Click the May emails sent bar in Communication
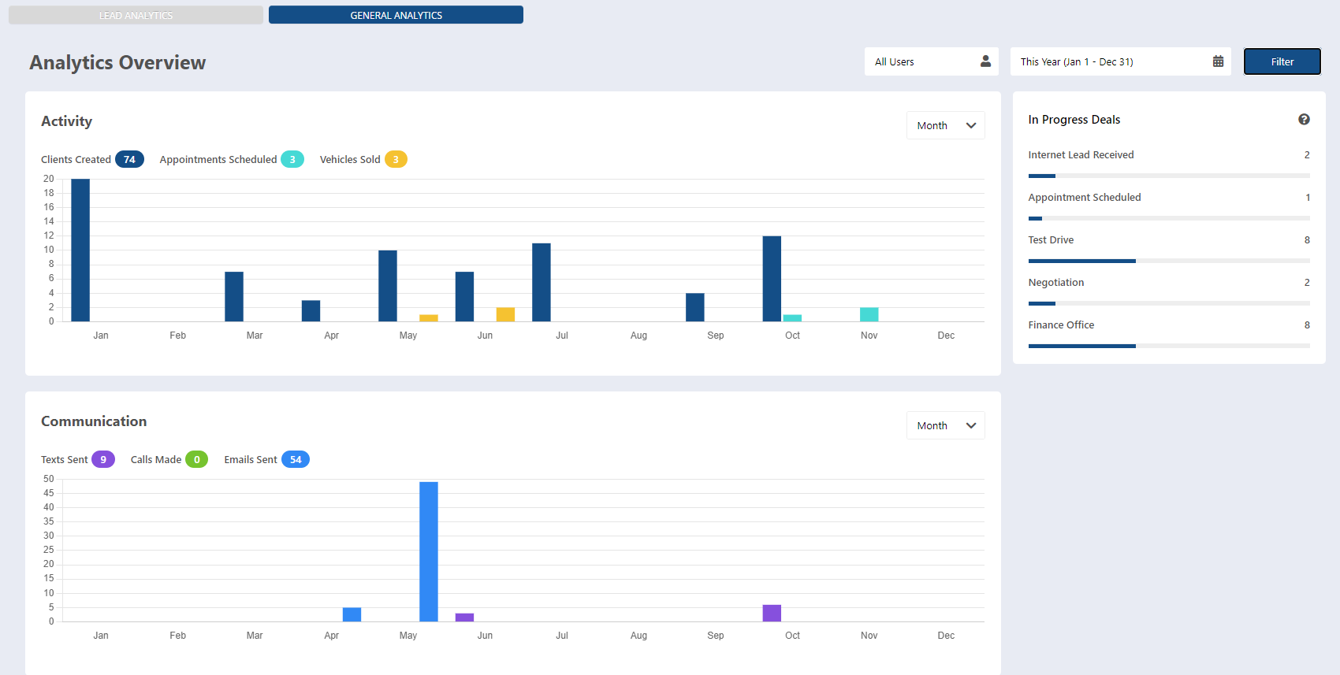Screen dimensions: 1340x675 [x=429, y=551]
